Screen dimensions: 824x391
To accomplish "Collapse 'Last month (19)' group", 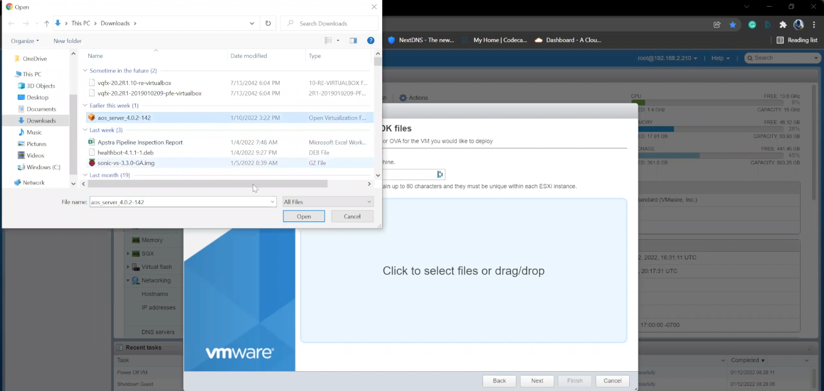I will click(85, 175).
